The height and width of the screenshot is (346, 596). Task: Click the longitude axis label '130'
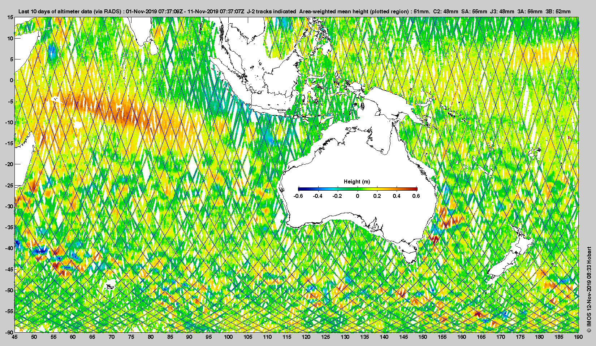click(345, 337)
